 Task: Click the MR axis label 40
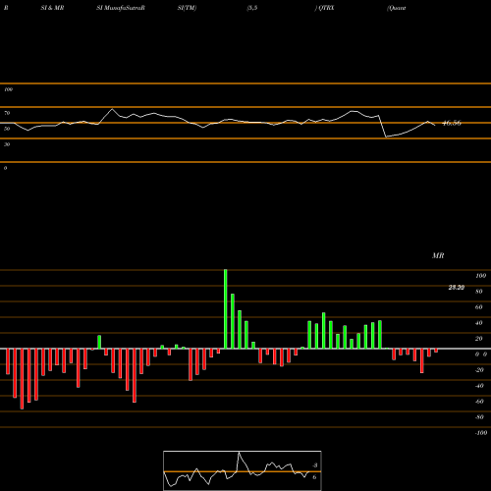[x=479, y=323]
